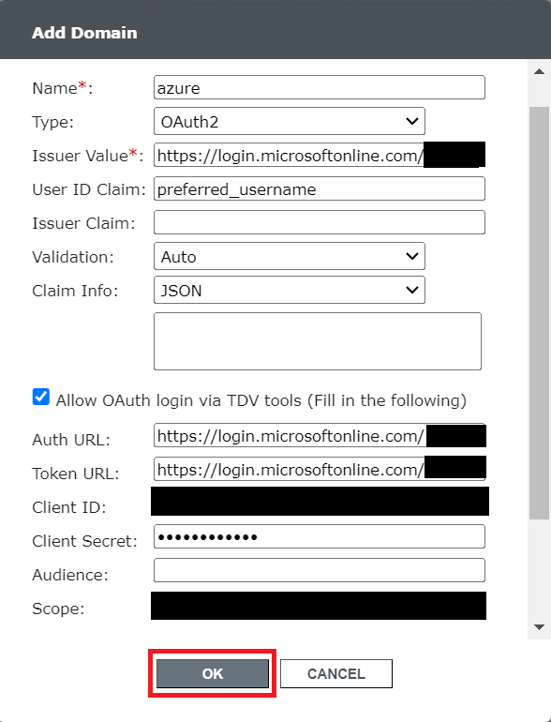551x722 pixels.
Task: Open the Claim Info dropdown showing JSON
Action: (289, 290)
